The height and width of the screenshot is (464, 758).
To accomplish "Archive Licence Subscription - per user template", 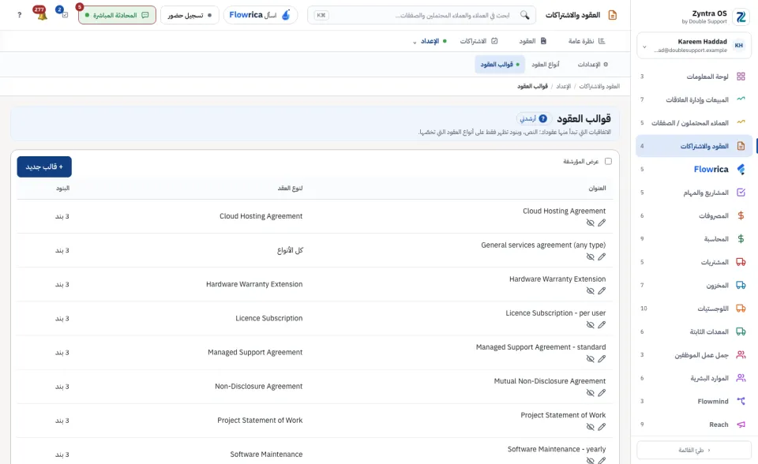I will tap(591, 325).
